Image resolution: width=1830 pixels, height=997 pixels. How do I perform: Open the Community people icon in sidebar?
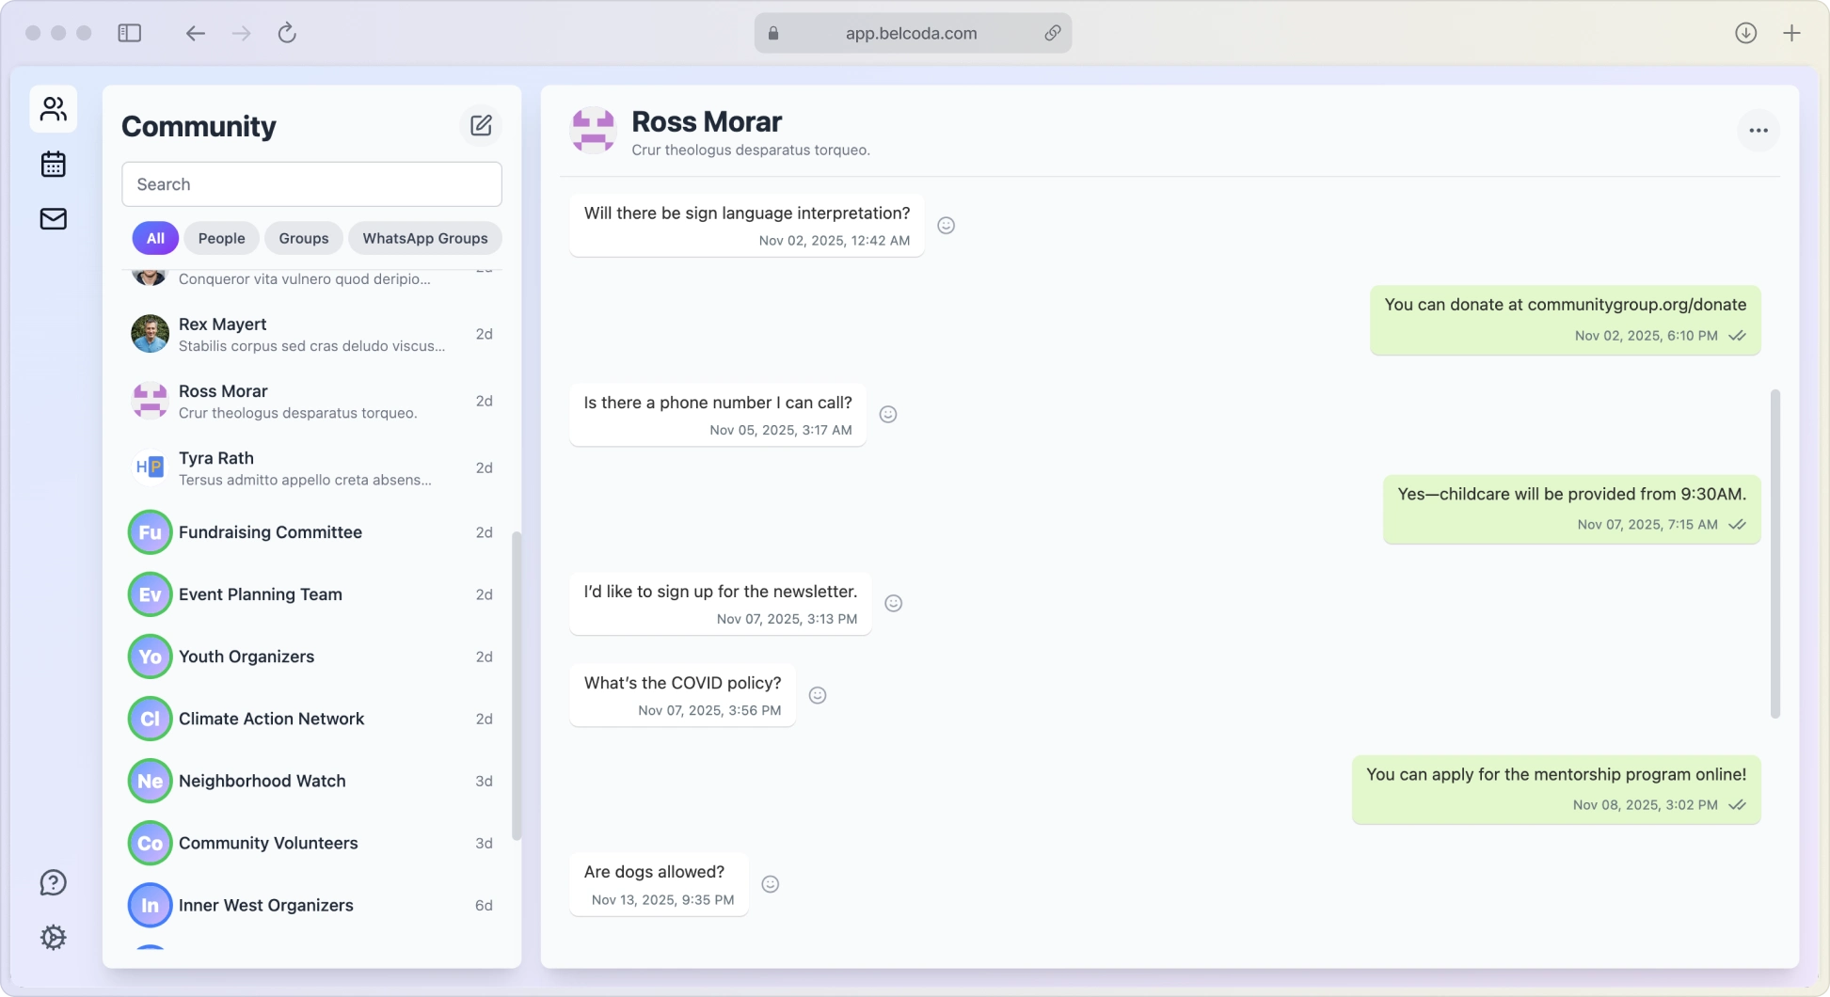(x=54, y=109)
